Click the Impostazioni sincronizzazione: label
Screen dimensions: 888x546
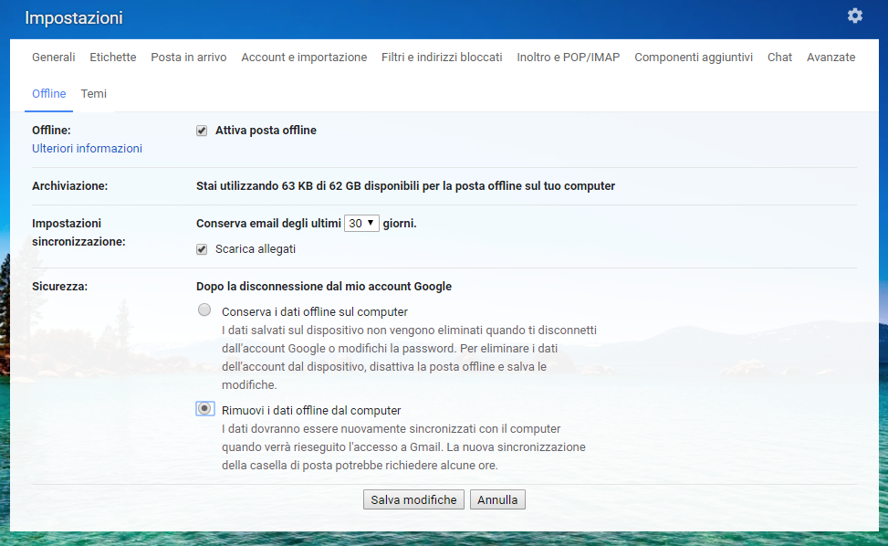point(78,232)
